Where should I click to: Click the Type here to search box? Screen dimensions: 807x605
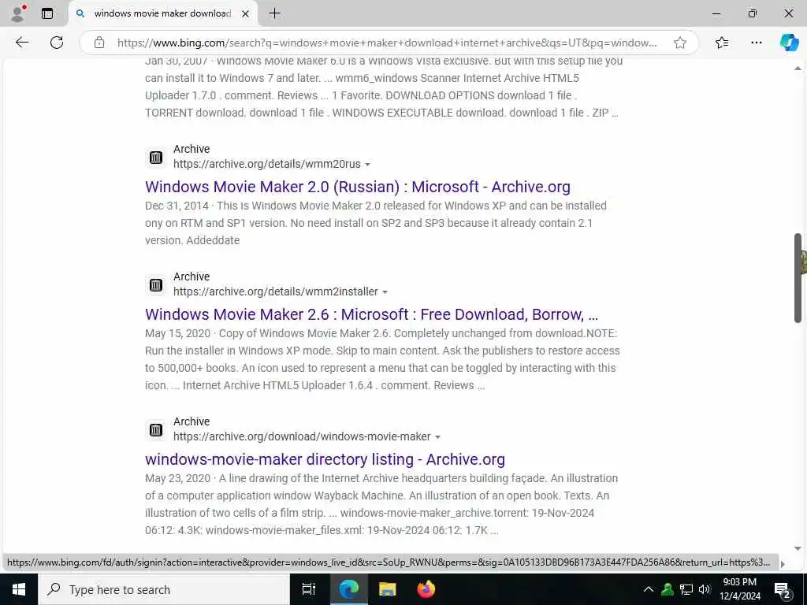point(164,589)
